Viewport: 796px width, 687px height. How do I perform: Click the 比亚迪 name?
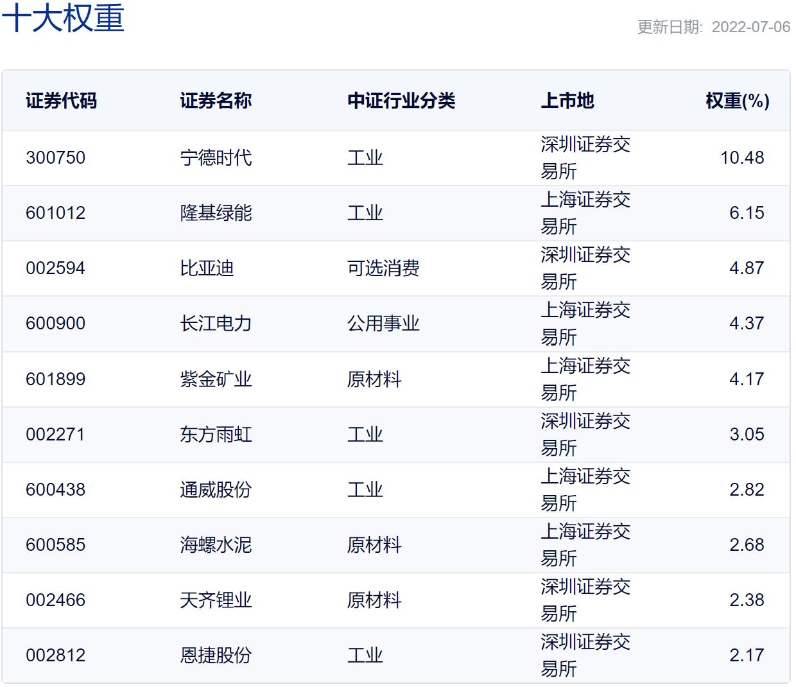[205, 268]
